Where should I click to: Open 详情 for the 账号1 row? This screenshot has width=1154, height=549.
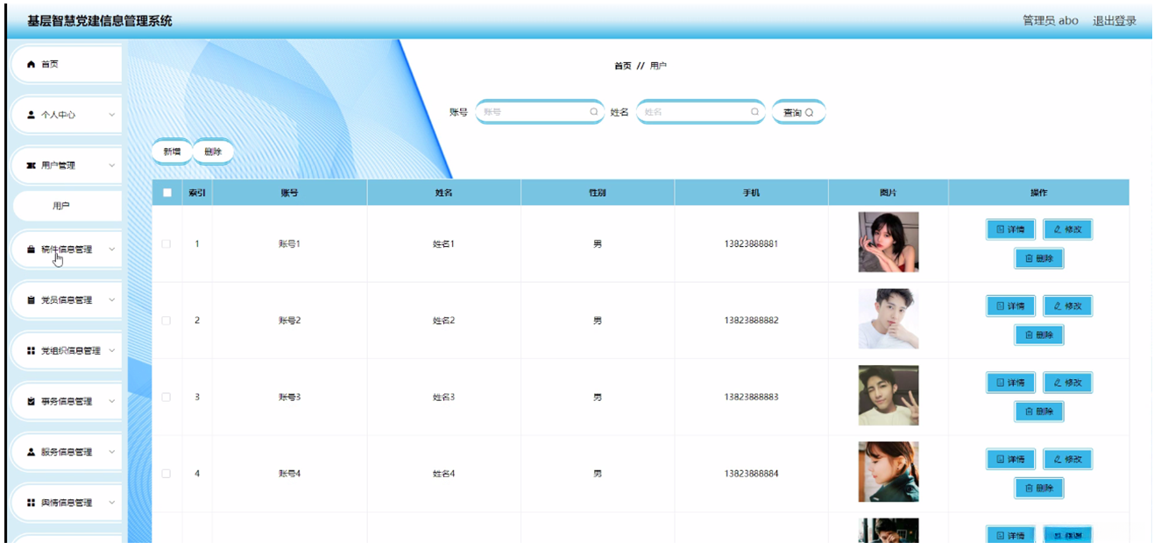point(1010,229)
